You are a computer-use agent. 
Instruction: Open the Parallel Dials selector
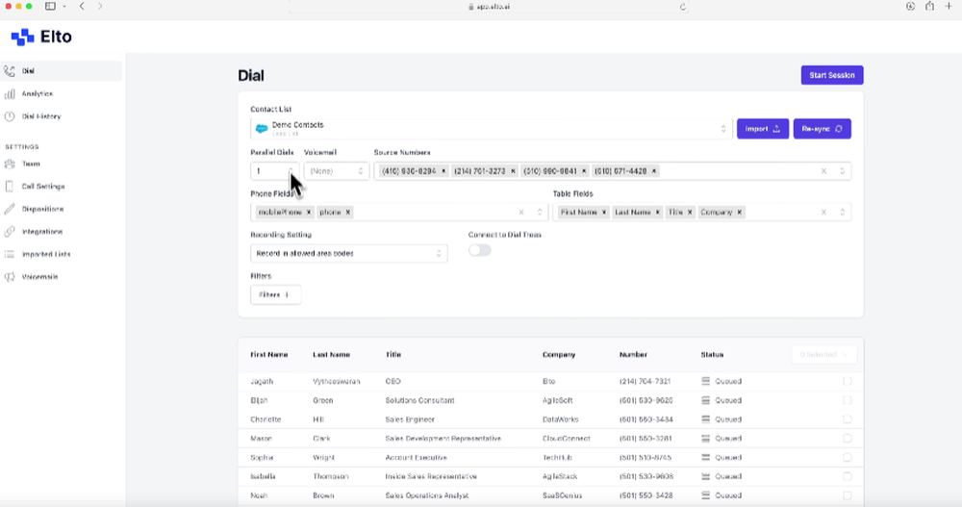(x=275, y=171)
